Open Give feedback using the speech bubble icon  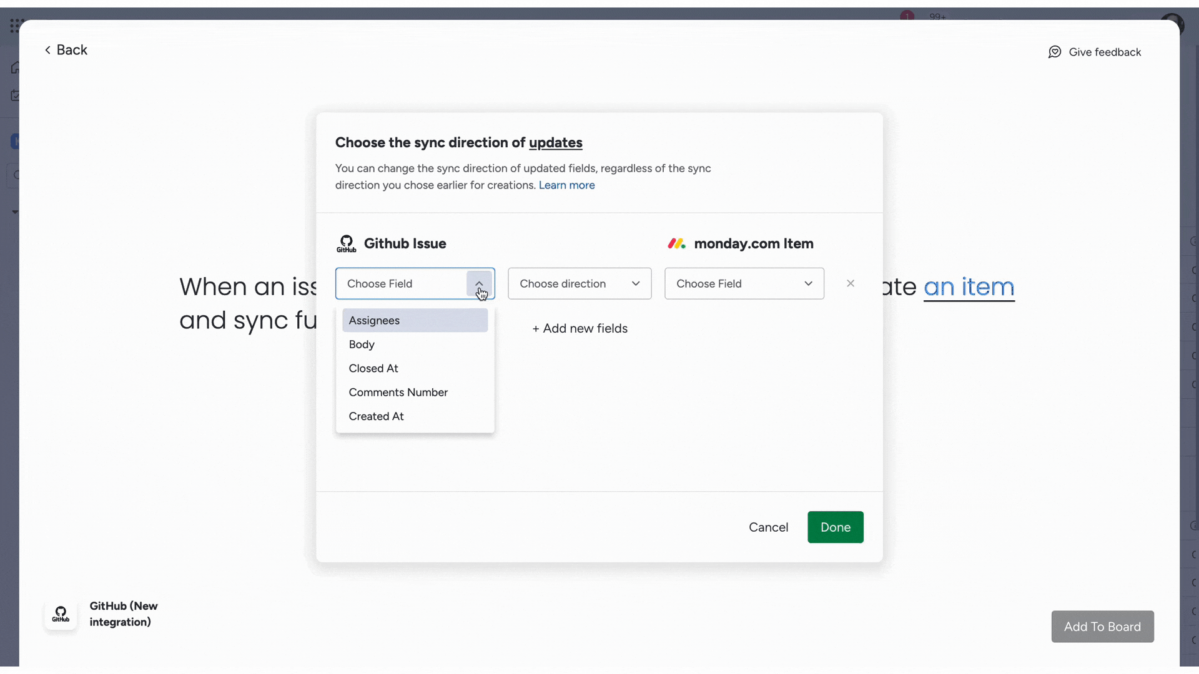click(1054, 52)
